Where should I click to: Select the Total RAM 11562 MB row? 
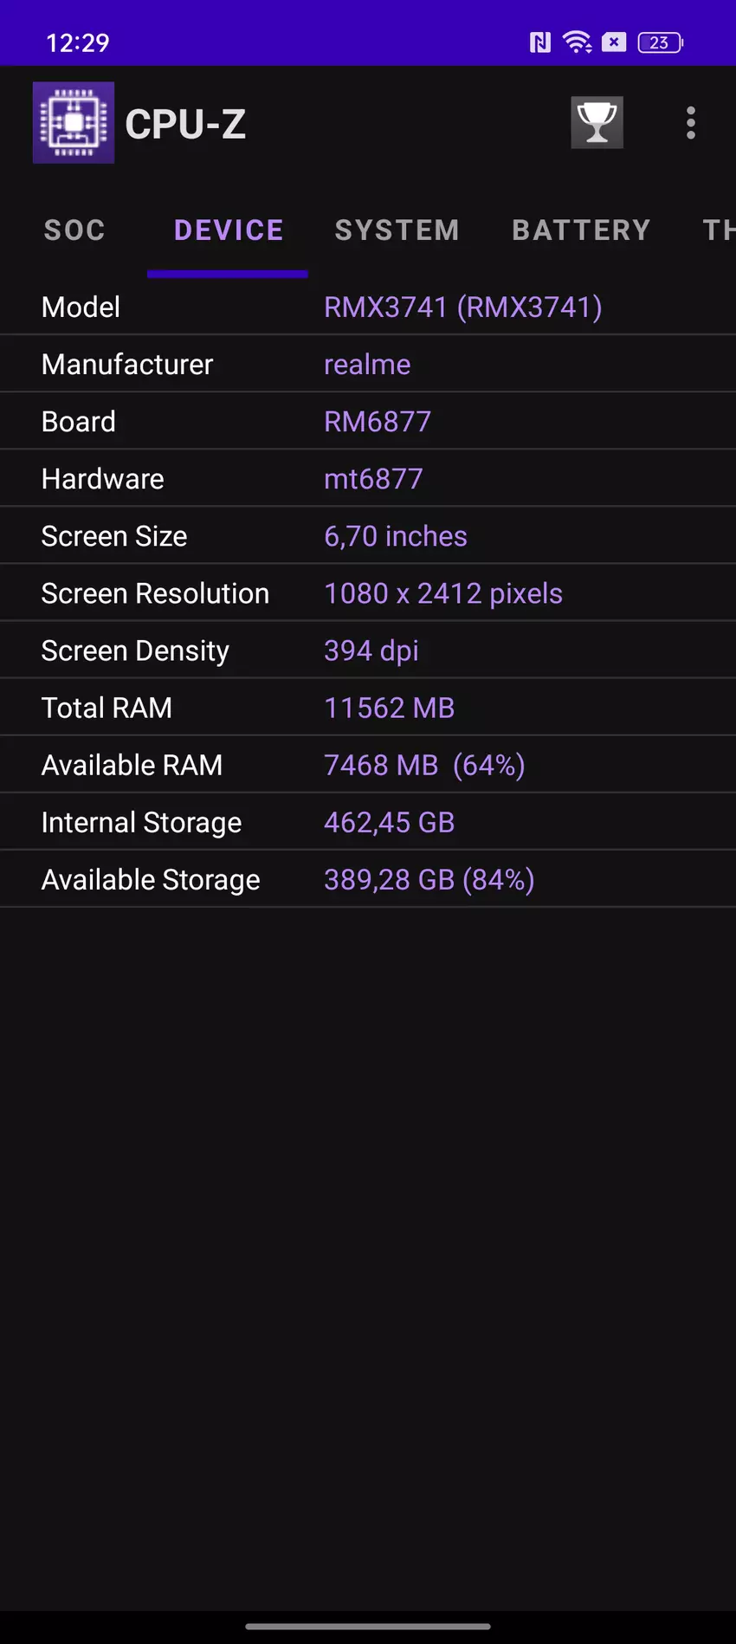click(368, 708)
